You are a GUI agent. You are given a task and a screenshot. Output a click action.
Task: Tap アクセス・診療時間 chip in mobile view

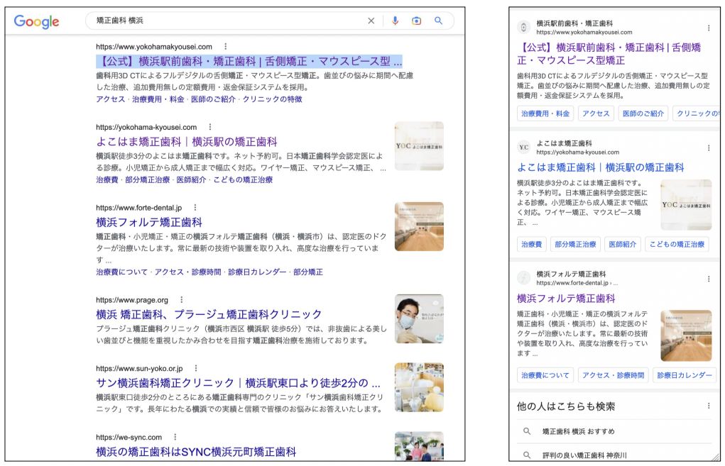[x=613, y=375]
